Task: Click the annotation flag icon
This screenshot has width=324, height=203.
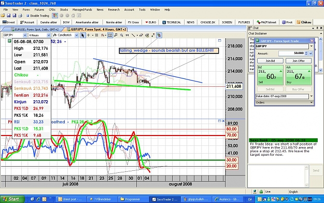Action: pyautogui.click(x=116, y=35)
